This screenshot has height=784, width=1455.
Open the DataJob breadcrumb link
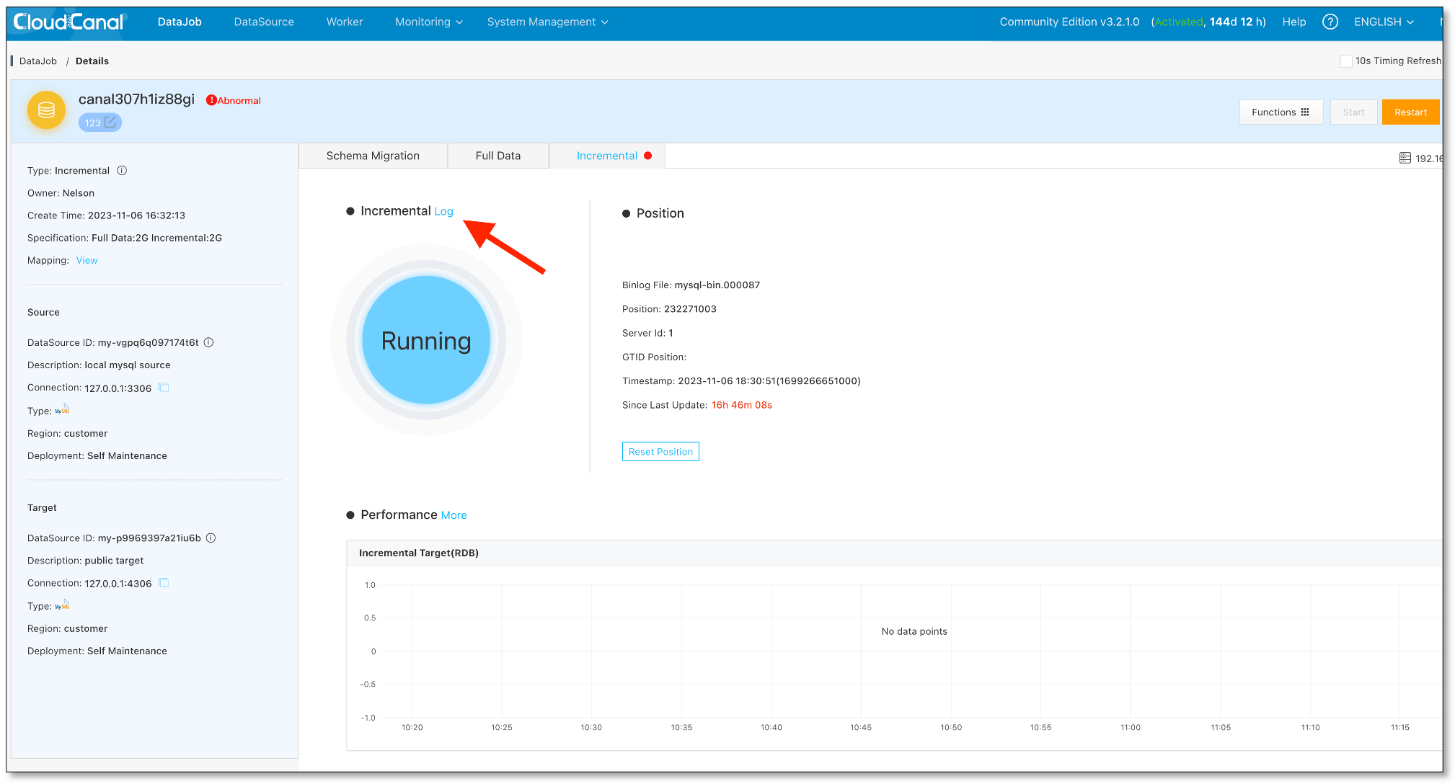(39, 61)
